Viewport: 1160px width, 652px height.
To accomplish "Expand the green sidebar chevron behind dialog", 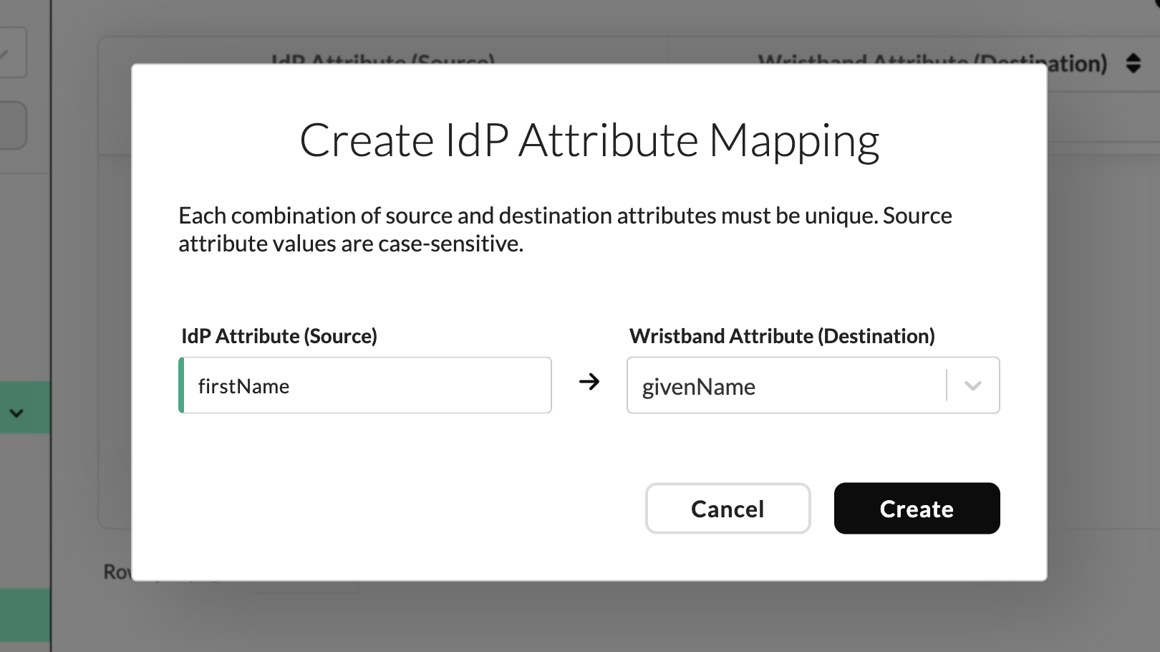I will pyautogui.click(x=16, y=413).
